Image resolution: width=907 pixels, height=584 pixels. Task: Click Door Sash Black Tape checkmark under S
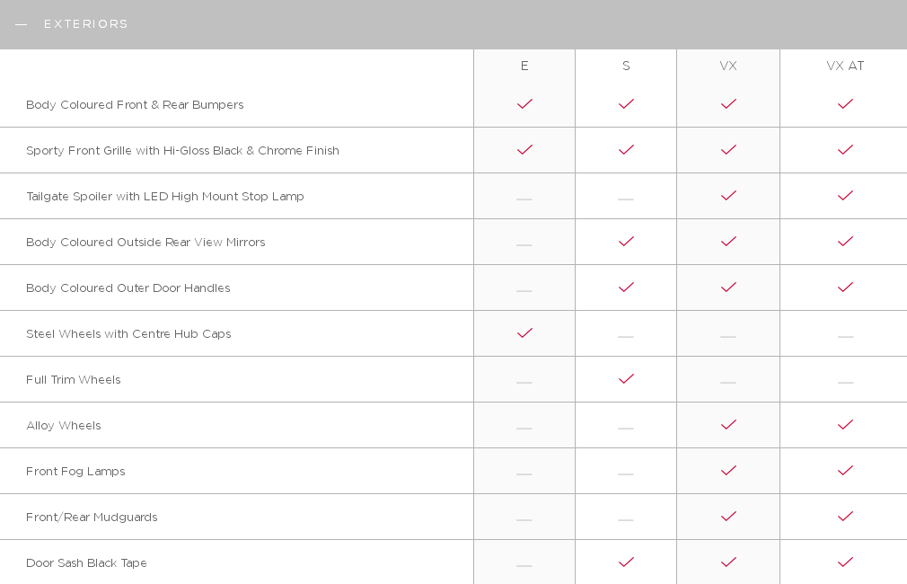(626, 562)
